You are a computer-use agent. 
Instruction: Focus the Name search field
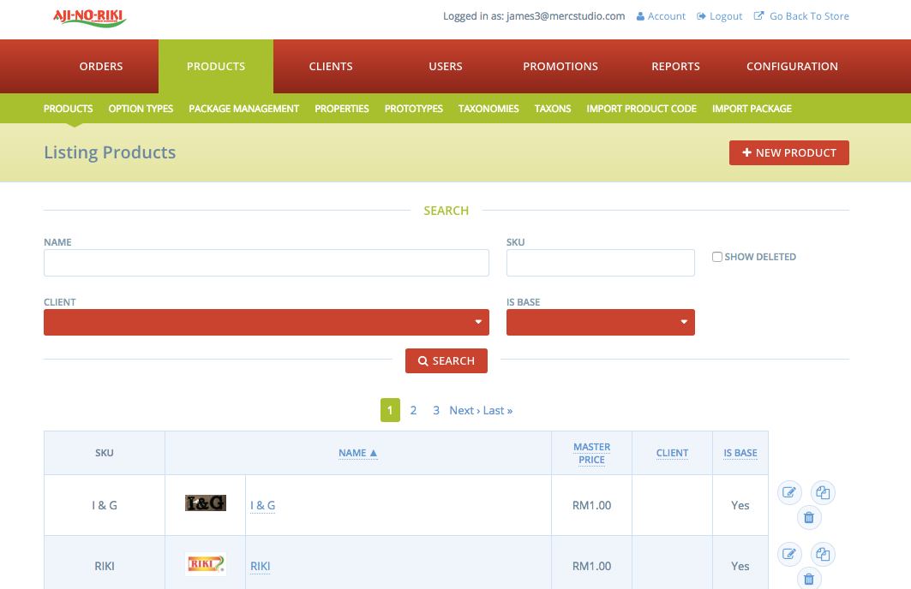tap(266, 263)
